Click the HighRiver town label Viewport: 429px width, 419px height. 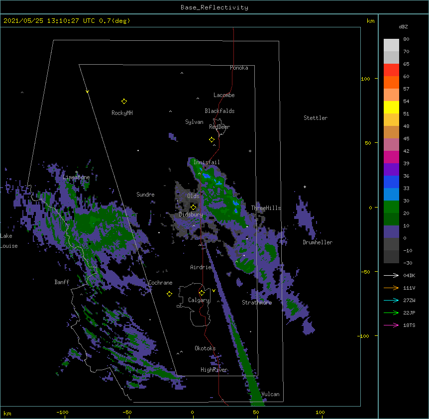[214, 370]
